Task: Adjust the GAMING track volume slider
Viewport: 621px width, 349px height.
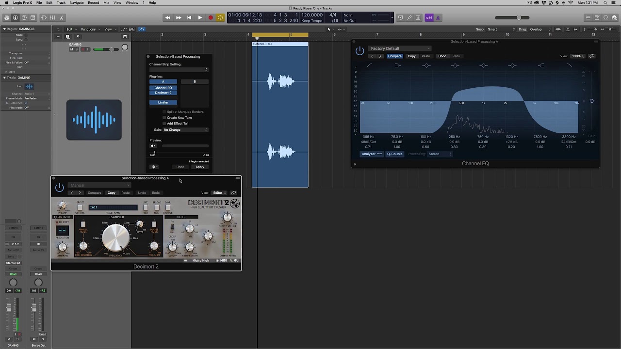Action: coord(105,49)
